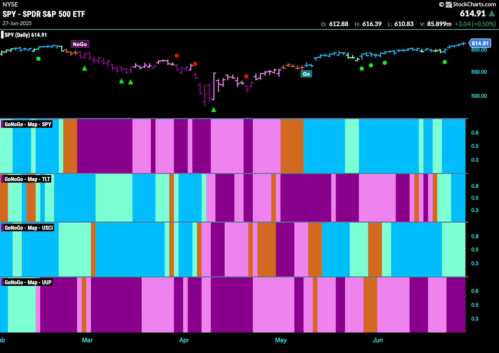Click the green circle marker in February
Screen dimensions: 499x353
click(39, 59)
